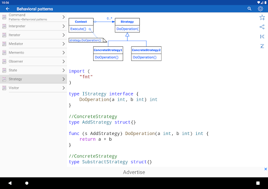Click the Command item pattern icon
Viewport: 268px width, 189px height.
4,17
